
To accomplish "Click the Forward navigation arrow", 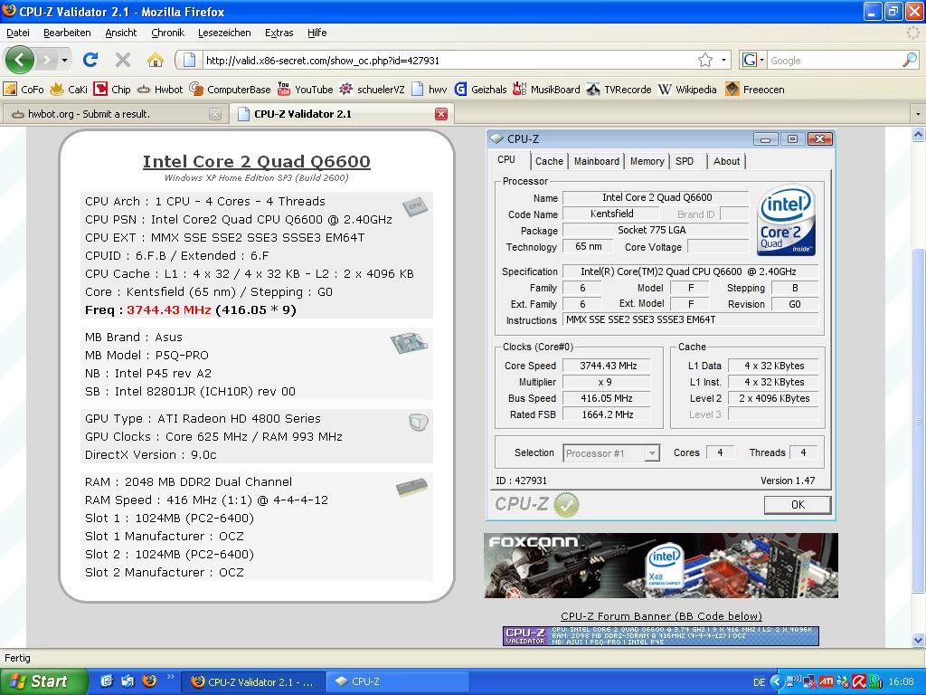I will coord(47,60).
